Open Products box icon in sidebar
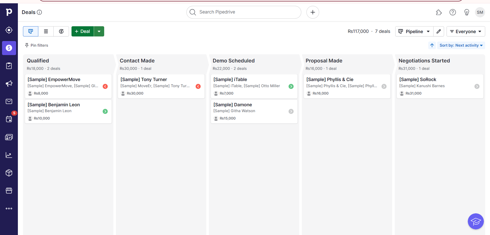 [9, 173]
